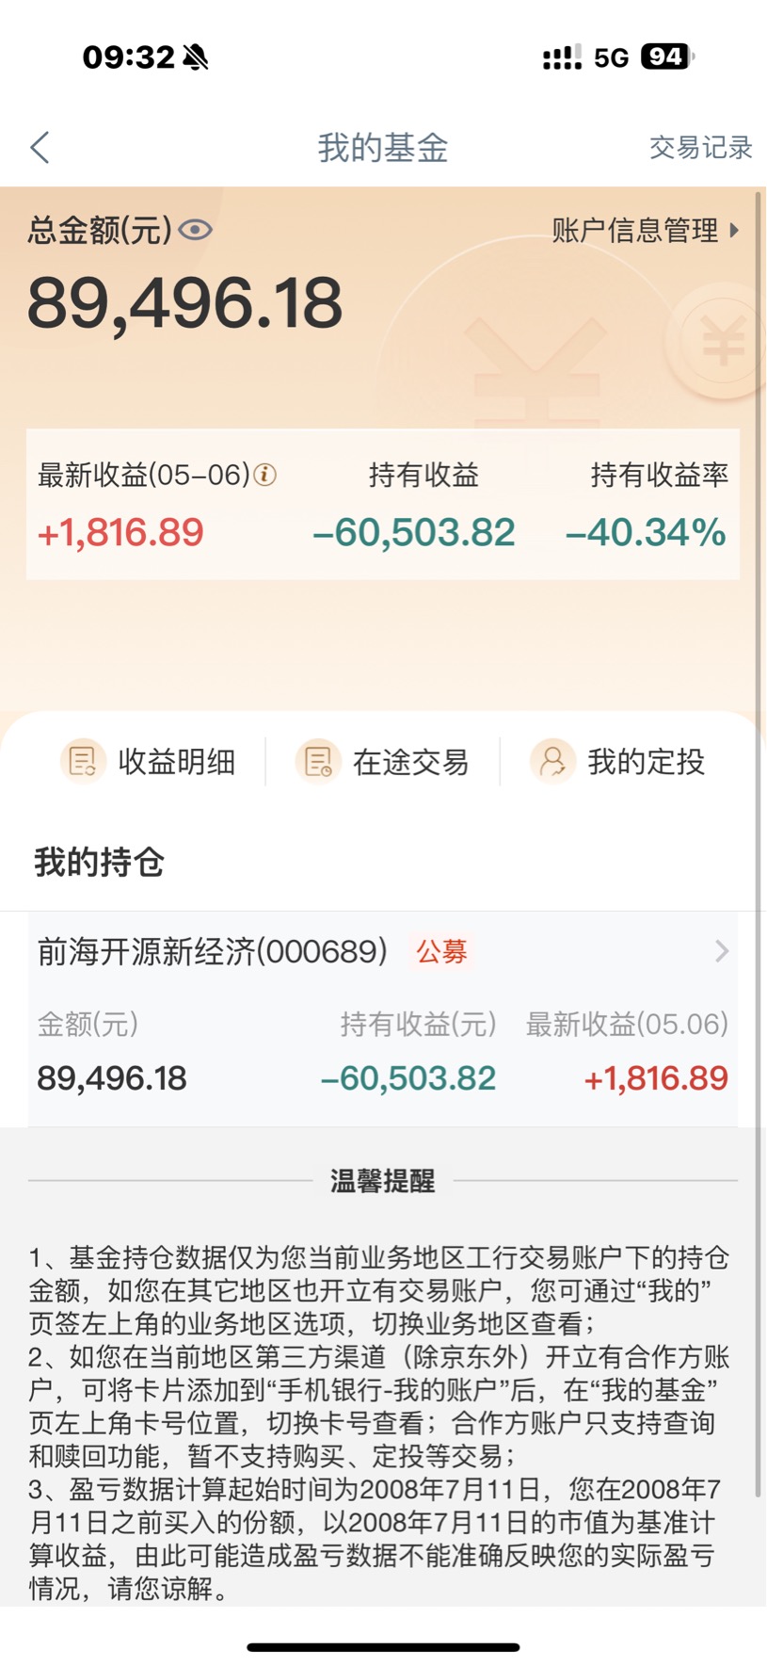Image resolution: width=767 pixels, height=1666 pixels.
Task: Tap the back arrow icon
Action: pyautogui.click(x=40, y=148)
